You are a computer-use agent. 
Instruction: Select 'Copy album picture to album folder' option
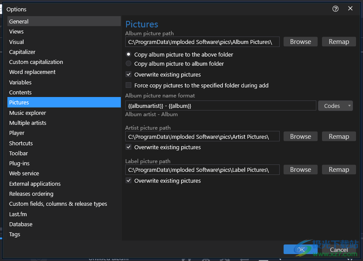(129, 64)
